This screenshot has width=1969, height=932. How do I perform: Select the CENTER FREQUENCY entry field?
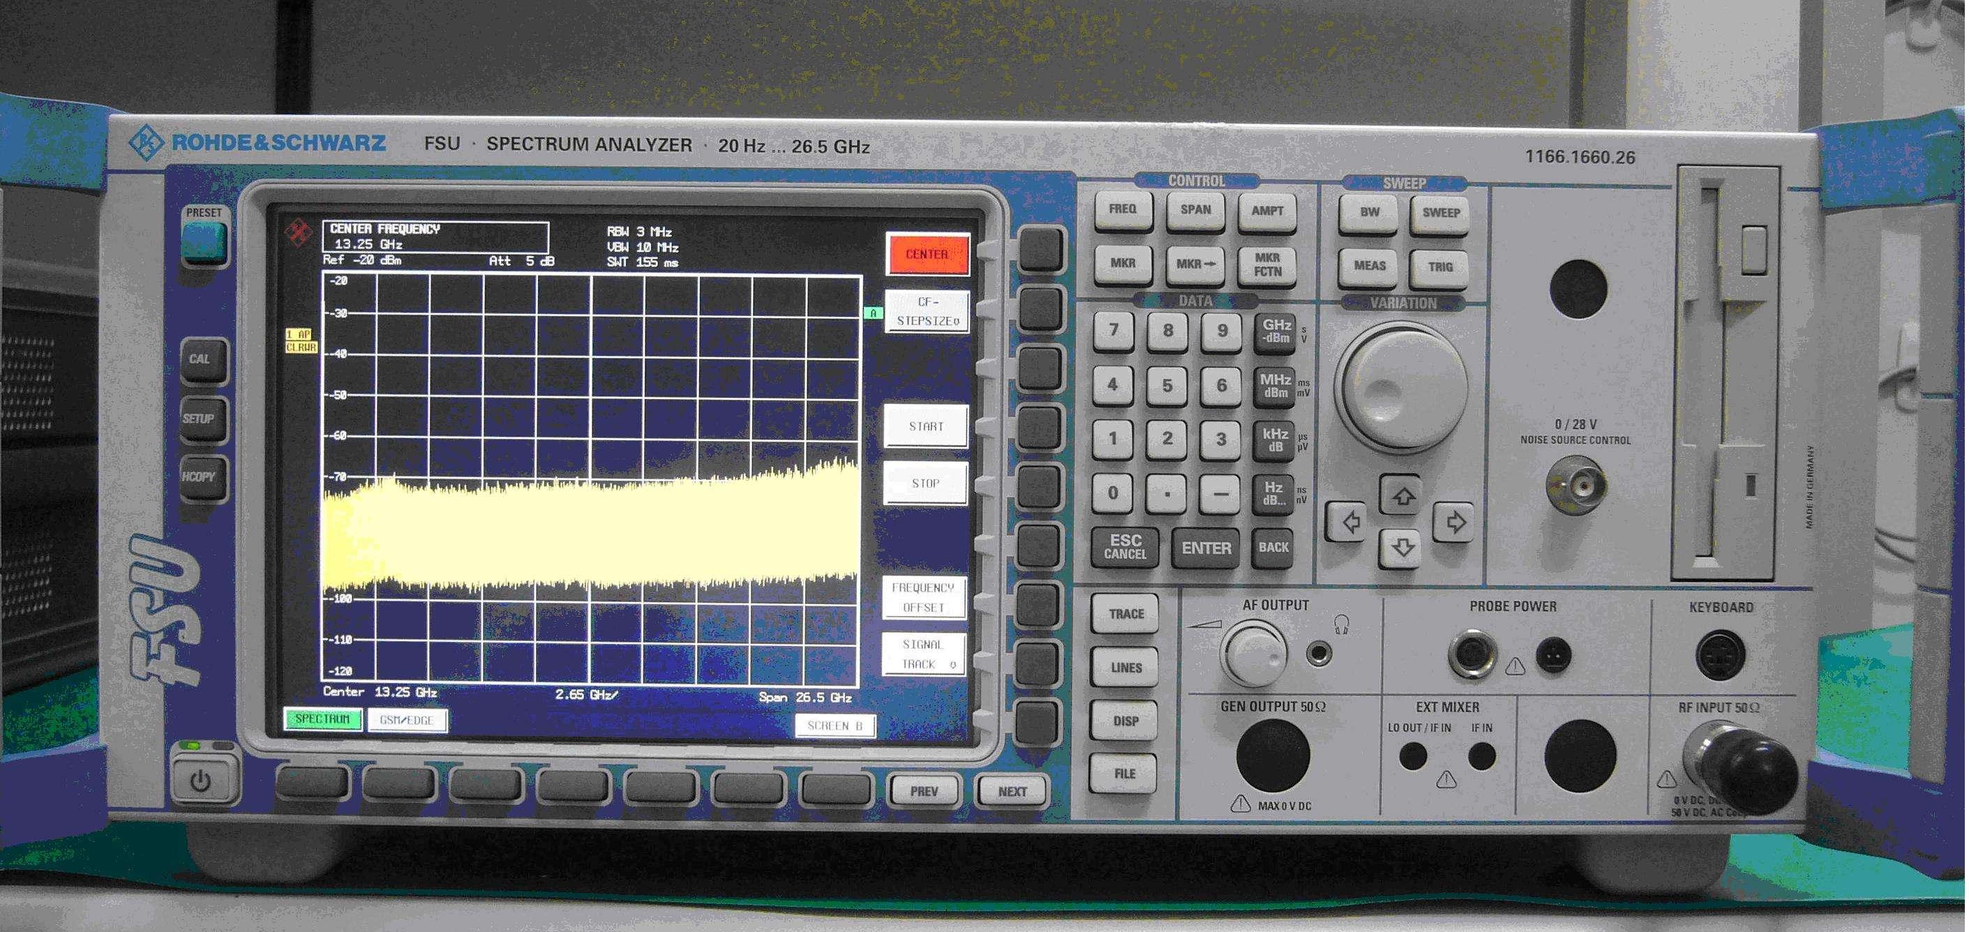coord(435,238)
